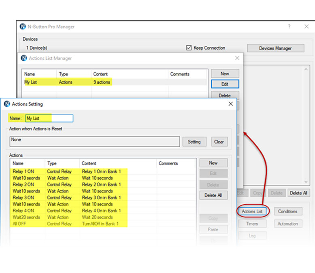The width and height of the screenshot is (315, 273).
Task: Click the scroll down arrow in the manager list
Action: point(306,182)
